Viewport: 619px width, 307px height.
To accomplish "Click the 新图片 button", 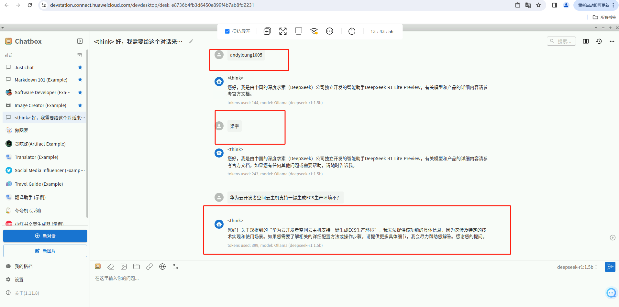I will click(x=45, y=251).
